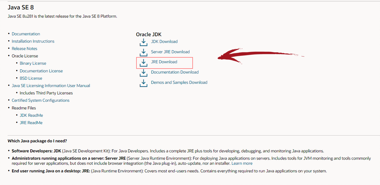Screen dimensions: 380x185
Task: Open the Release Notes link
Action: click(25, 48)
